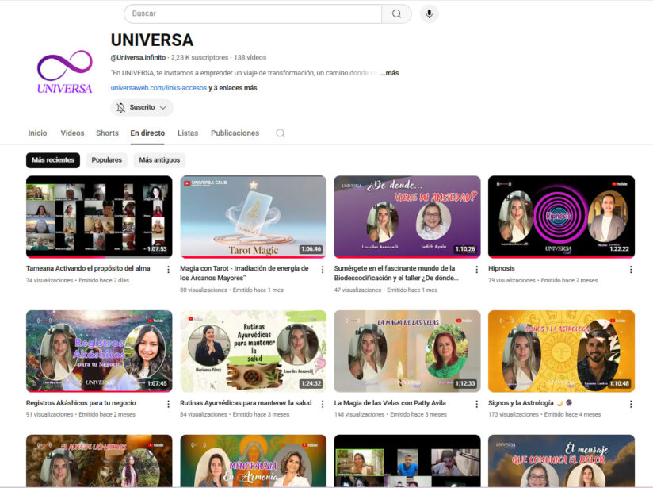Screen dimensions: 653x488
Task: Click the search magnifier button
Action: [x=396, y=13]
